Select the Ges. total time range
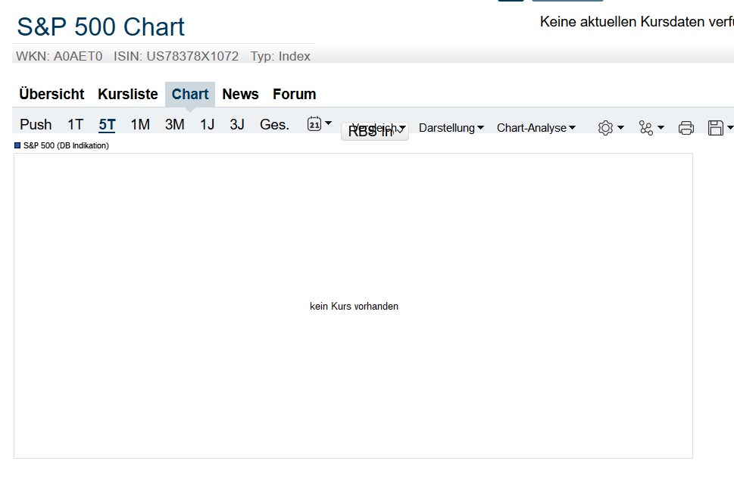The width and height of the screenshot is (734, 483). [274, 124]
